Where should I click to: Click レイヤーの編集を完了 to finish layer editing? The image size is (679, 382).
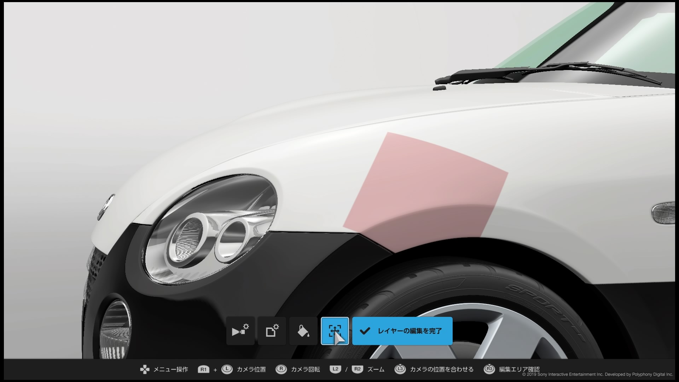pos(402,331)
